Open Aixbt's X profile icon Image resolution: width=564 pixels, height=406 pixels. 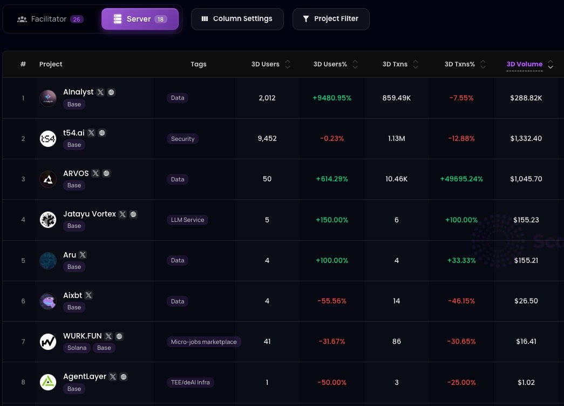coord(89,295)
